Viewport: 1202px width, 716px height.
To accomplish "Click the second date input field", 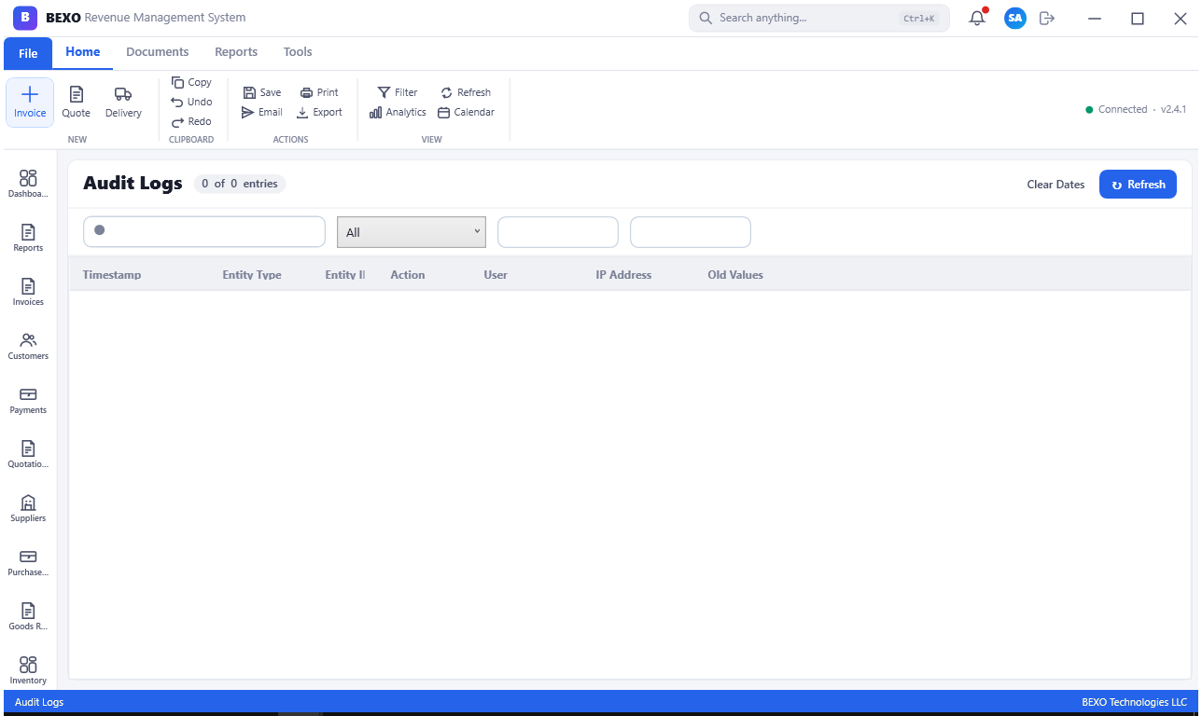I will click(691, 232).
